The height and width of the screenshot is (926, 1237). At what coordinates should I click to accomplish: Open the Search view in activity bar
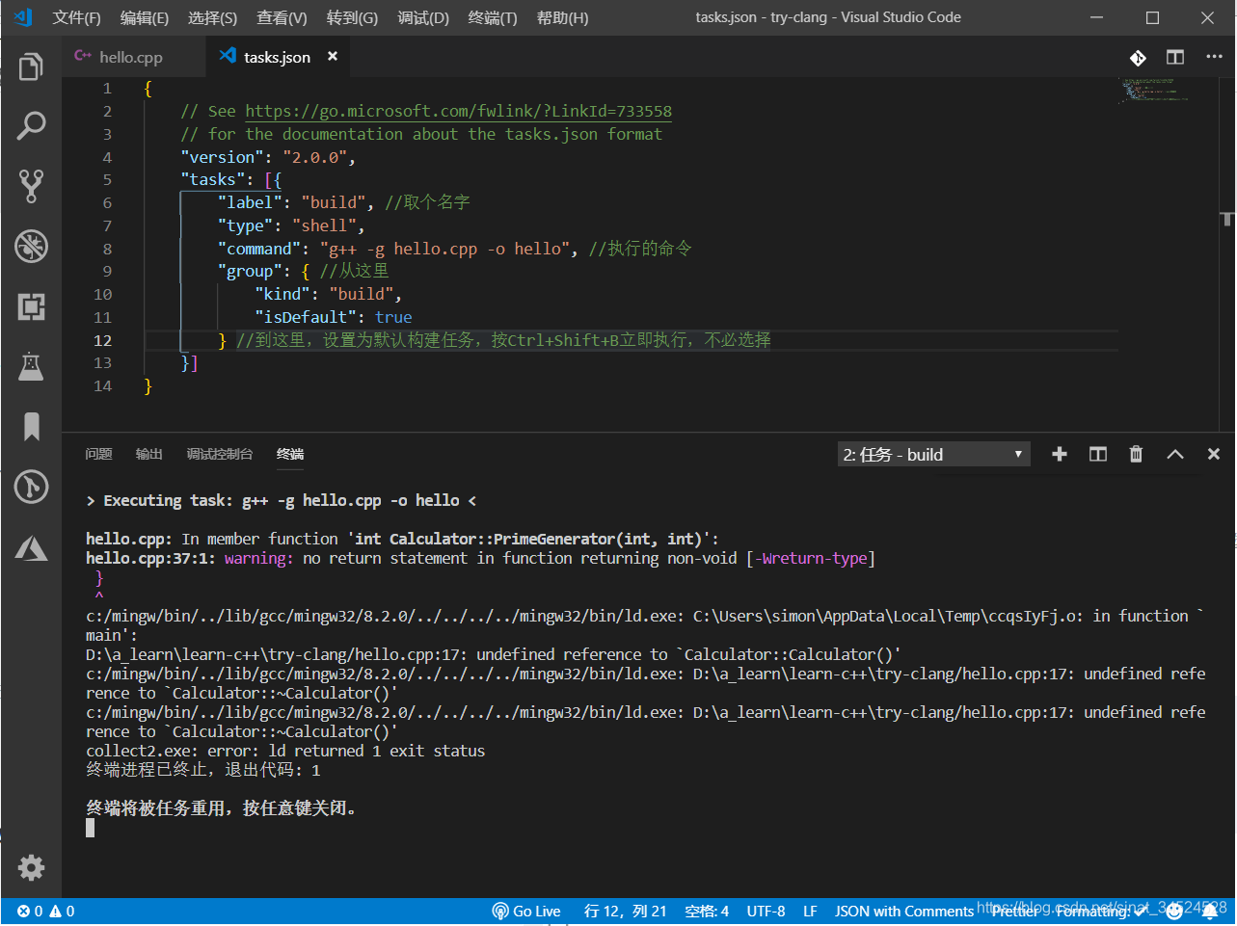pyautogui.click(x=31, y=125)
